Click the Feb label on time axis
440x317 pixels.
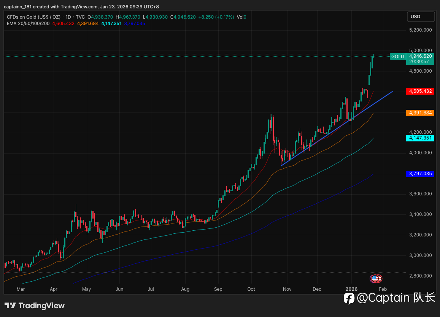[x=383, y=289]
